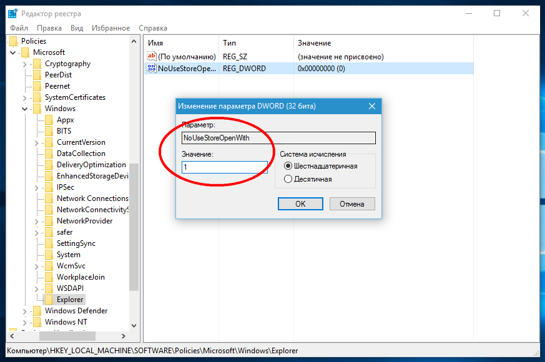The width and height of the screenshot is (545, 362).
Task: Click the Значение input field
Action: (225, 167)
